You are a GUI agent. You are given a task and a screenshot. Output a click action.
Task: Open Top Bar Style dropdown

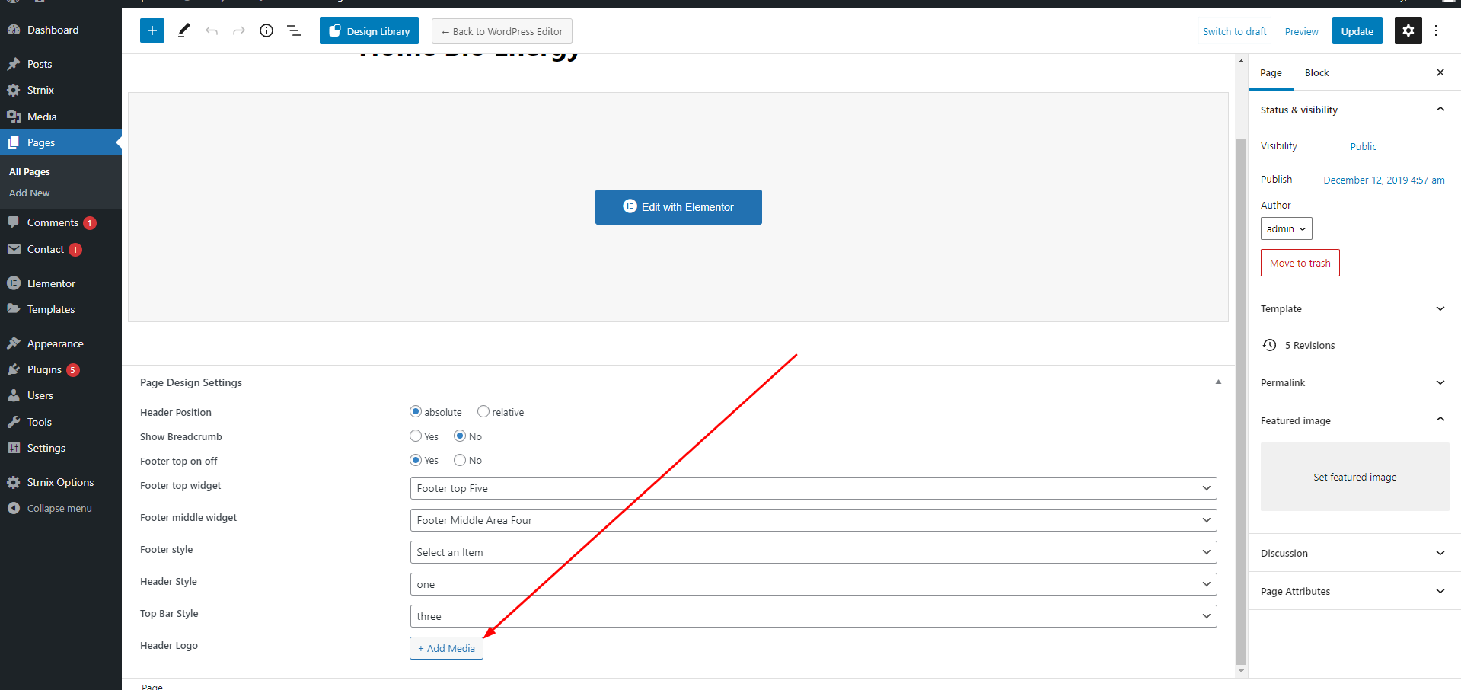[x=813, y=616]
